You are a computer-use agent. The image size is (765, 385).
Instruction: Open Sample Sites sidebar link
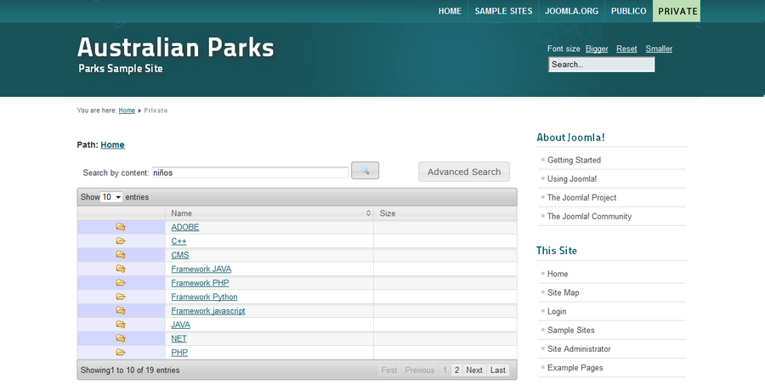tap(571, 331)
